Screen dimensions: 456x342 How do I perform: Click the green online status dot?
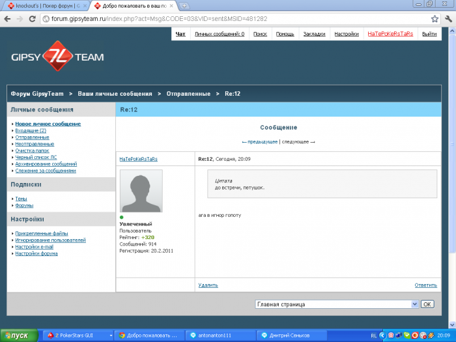pos(122,217)
